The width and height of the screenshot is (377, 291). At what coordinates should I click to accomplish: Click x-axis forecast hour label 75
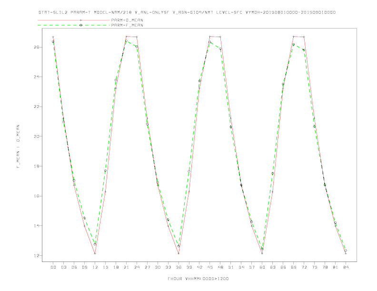pyautogui.click(x=315, y=267)
